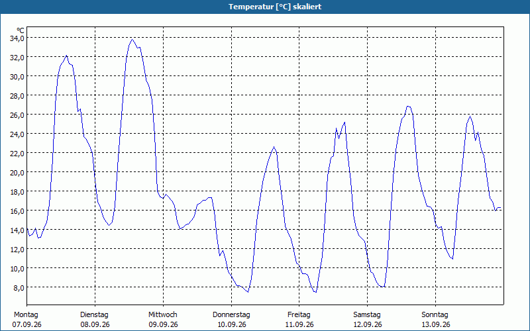
Task: Click the Montag day label
Action: point(26,315)
